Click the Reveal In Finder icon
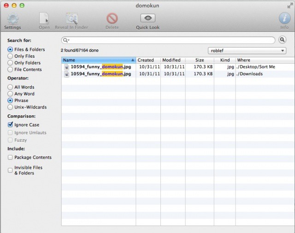Viewport: 295px width, 233px height. [x=71, y=18]
